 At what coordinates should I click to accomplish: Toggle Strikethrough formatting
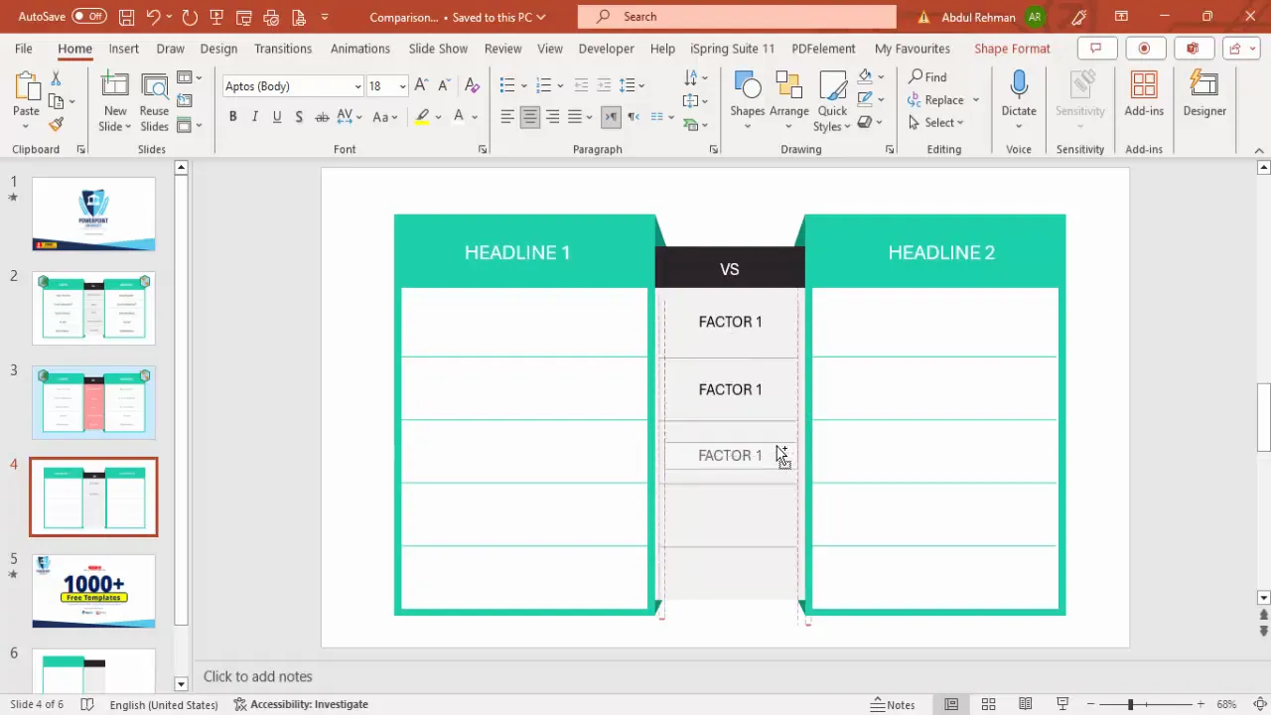click(x=322, y=116)
